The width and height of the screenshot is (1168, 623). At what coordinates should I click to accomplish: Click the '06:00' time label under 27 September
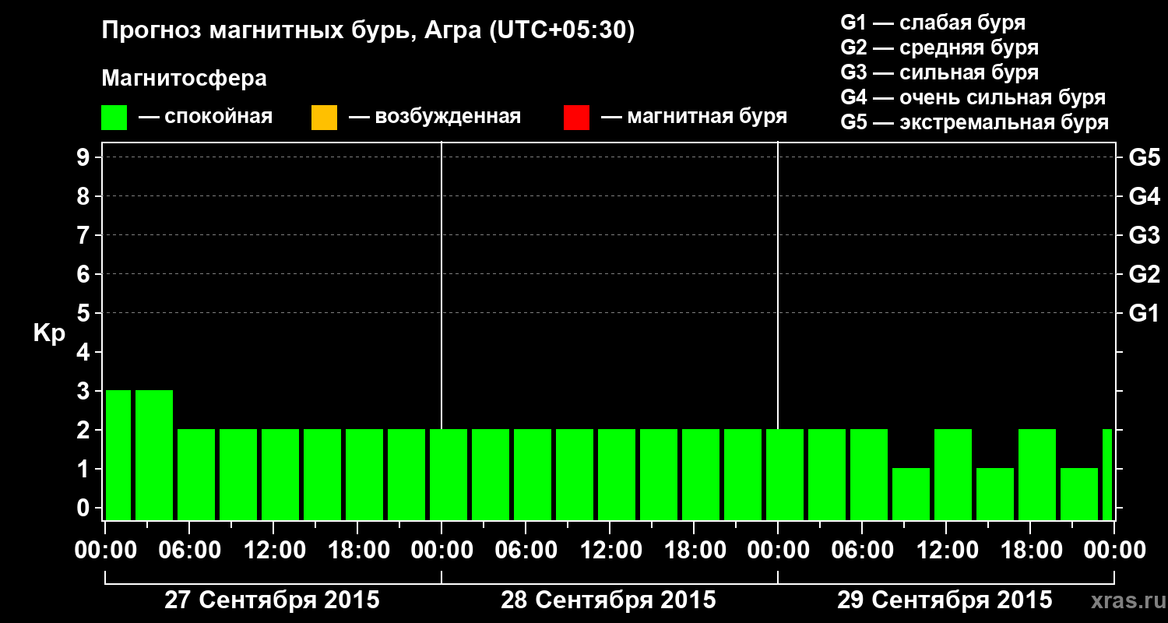pyautogui.click(x=191, y=551)
